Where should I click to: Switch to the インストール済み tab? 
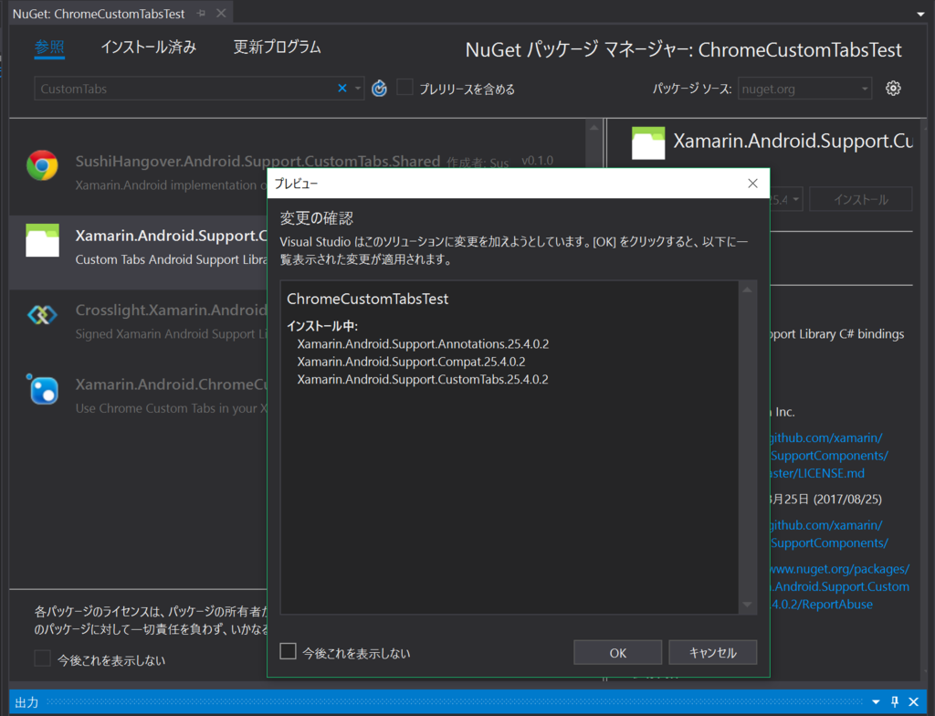pos(149,47)
